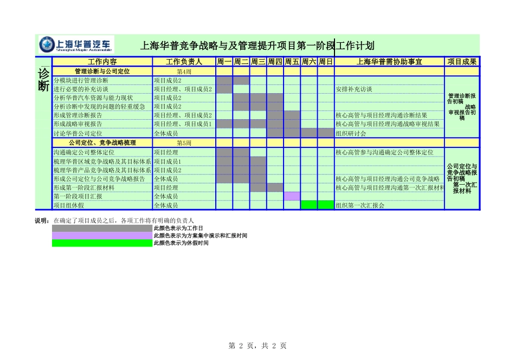515x364 pixels.
Task: Click the 第4周 cell
Action: (x=184, y=71)
